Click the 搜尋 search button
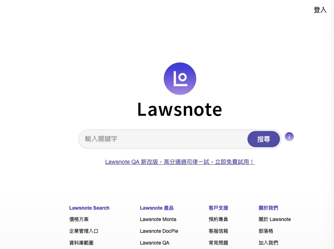334x249 pixels. point(263,139)
